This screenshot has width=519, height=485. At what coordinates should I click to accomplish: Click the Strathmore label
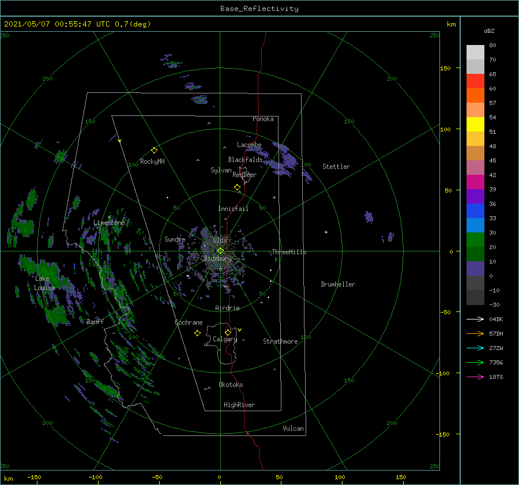tap(280, 341)
